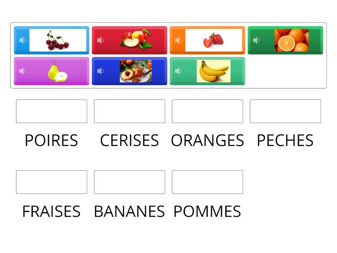Click the ORANGES text
The image size is (337, 253).
207,140
